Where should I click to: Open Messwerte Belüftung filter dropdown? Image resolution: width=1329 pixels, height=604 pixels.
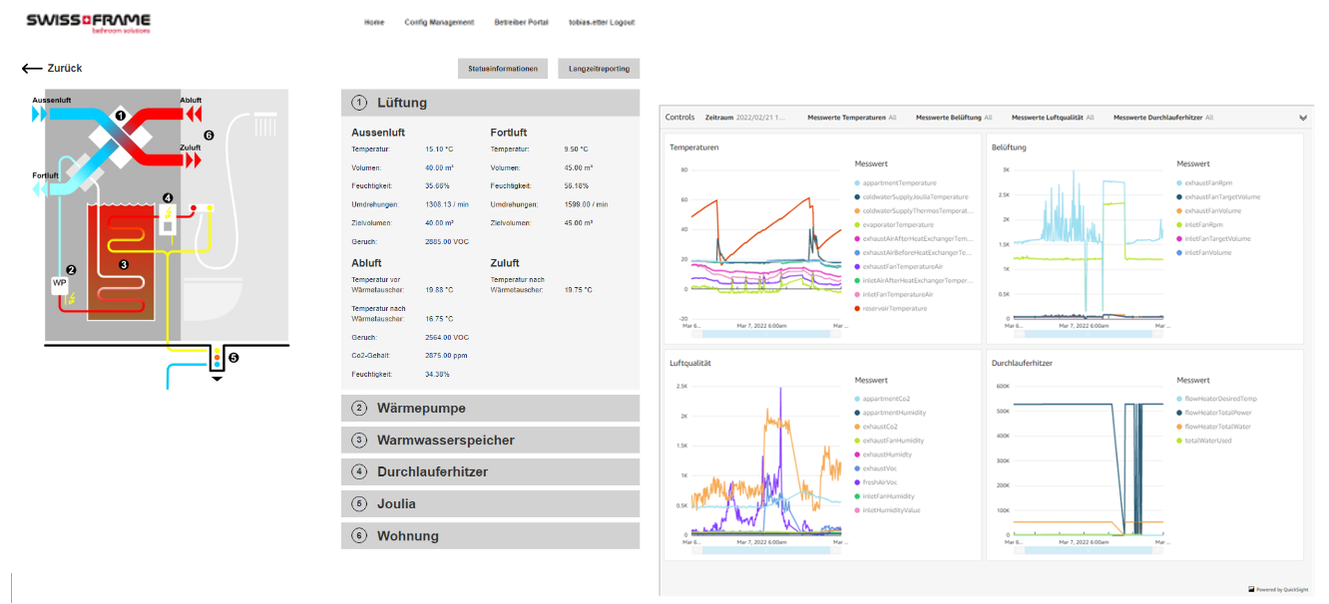pos(954,118)
